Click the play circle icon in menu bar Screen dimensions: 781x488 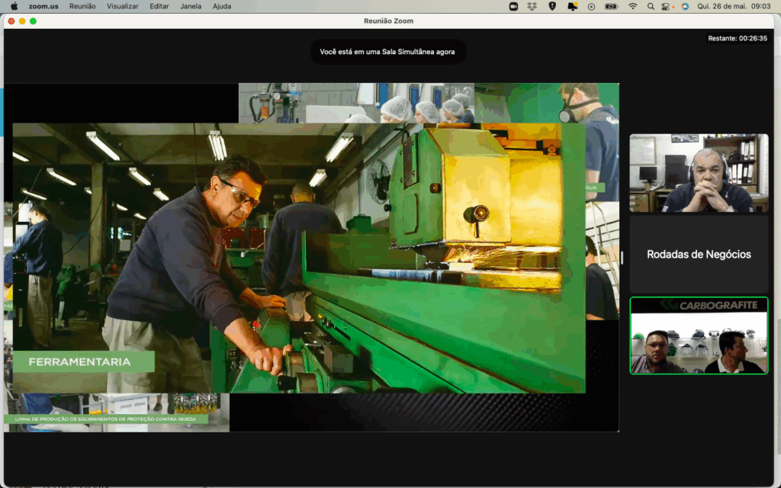tap(591, 6)
